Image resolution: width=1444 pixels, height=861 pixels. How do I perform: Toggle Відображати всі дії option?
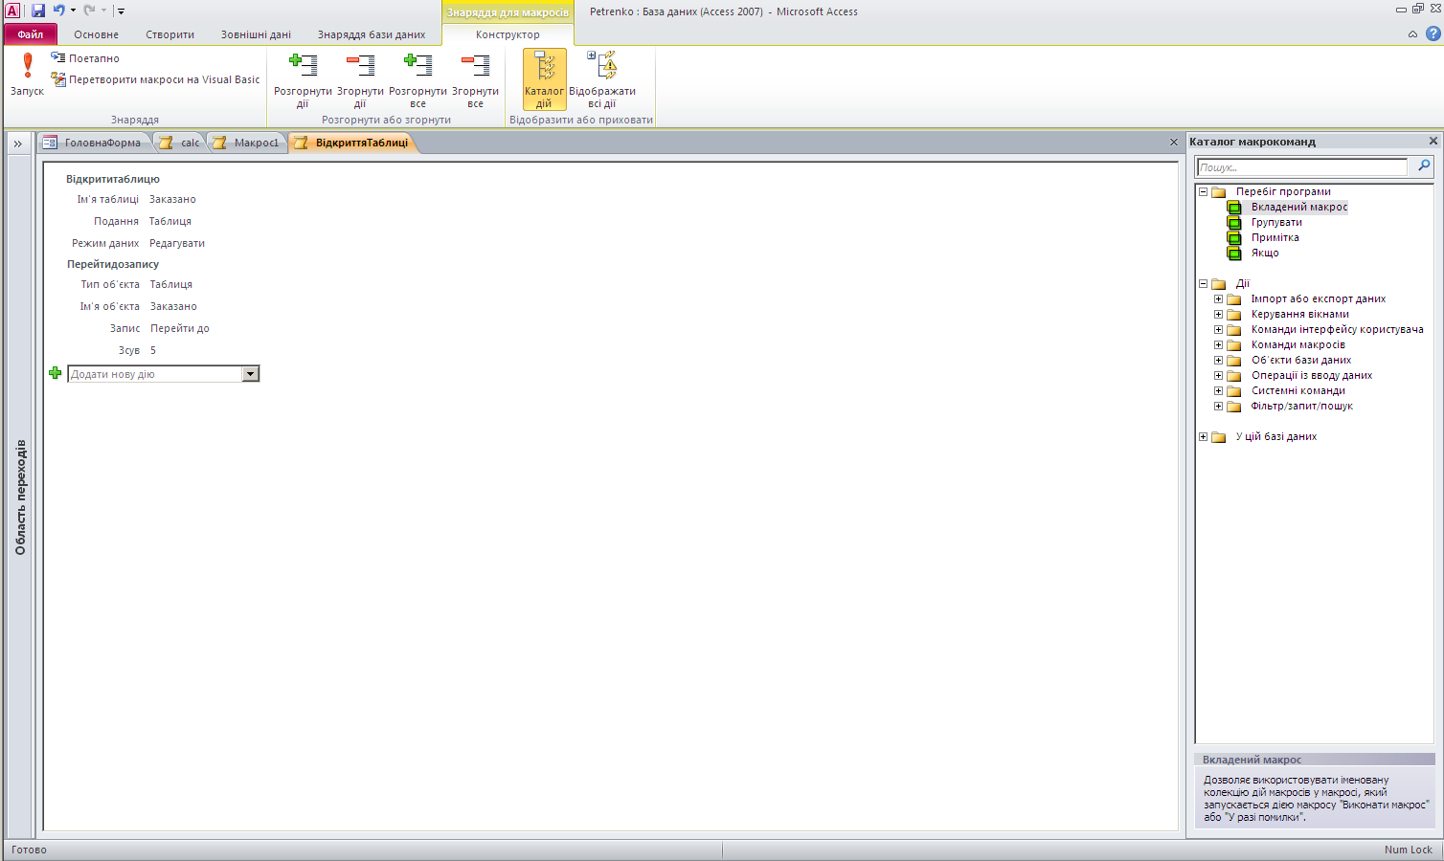602,78
